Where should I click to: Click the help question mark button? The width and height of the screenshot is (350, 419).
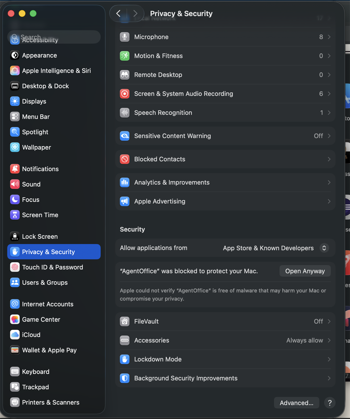pos(330,403)
